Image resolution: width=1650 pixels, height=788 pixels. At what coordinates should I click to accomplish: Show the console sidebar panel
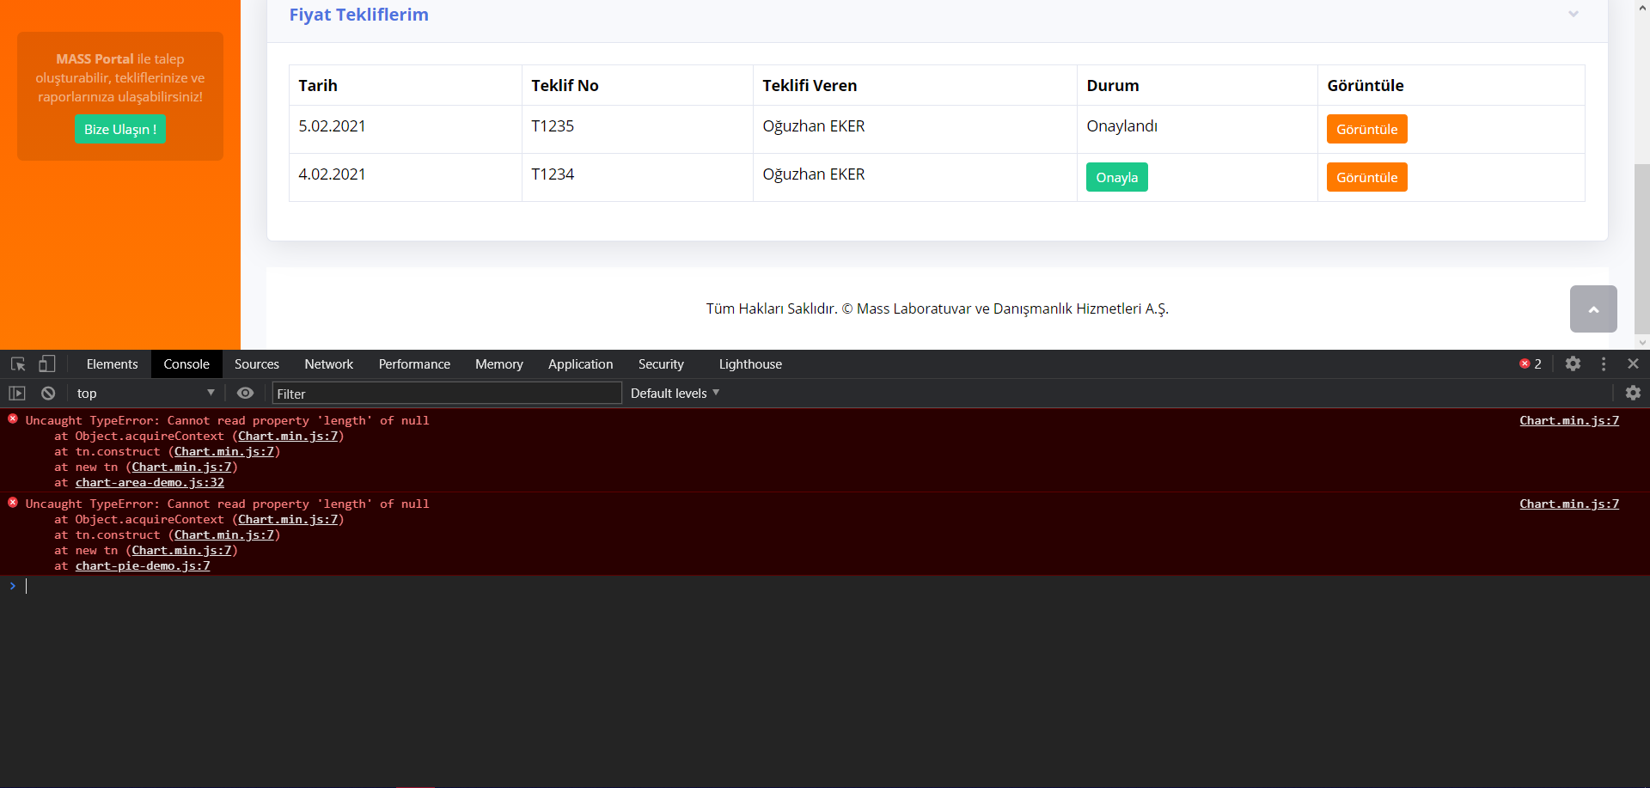coord(17,394)
